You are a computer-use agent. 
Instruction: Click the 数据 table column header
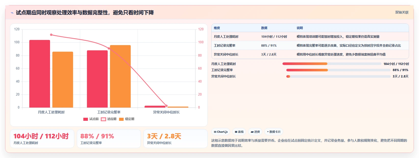(x=264, y=28)
